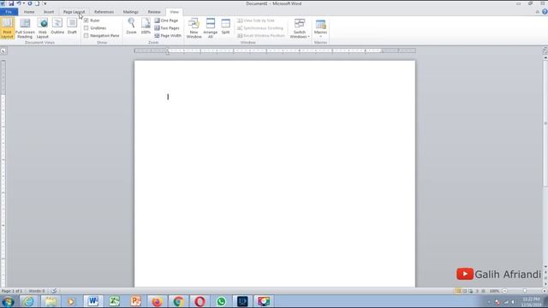Open a New Window
The image size is (548, 308).
pyautogui.click(x=194, y=28)
